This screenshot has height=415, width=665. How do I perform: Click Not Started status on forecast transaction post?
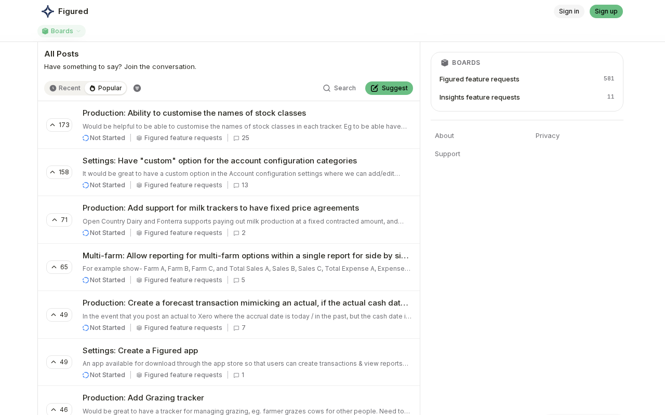104,328
